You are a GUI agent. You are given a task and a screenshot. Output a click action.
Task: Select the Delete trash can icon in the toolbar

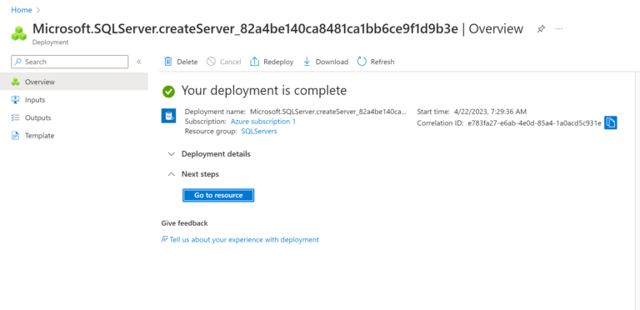tap(168, 62)
